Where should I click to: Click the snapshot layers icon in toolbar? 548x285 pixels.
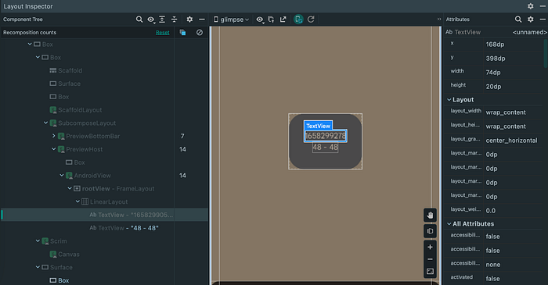click(x=271, y=20)
